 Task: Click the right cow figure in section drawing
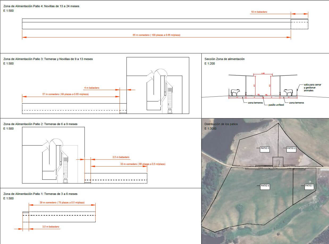click(x=288, y=92)
